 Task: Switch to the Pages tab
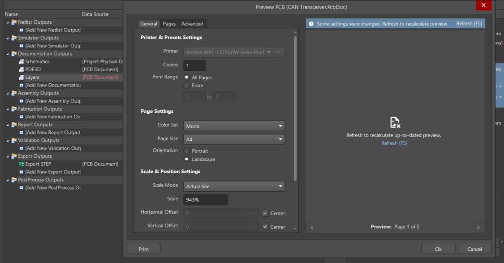tap(169, 24)
